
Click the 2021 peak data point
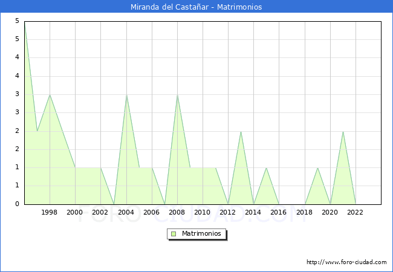click(x=343, y=131)
